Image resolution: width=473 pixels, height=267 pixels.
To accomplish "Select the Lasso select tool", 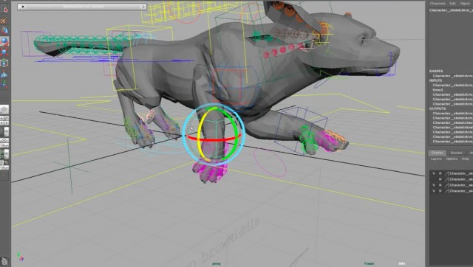I will [x=4, y=10].
